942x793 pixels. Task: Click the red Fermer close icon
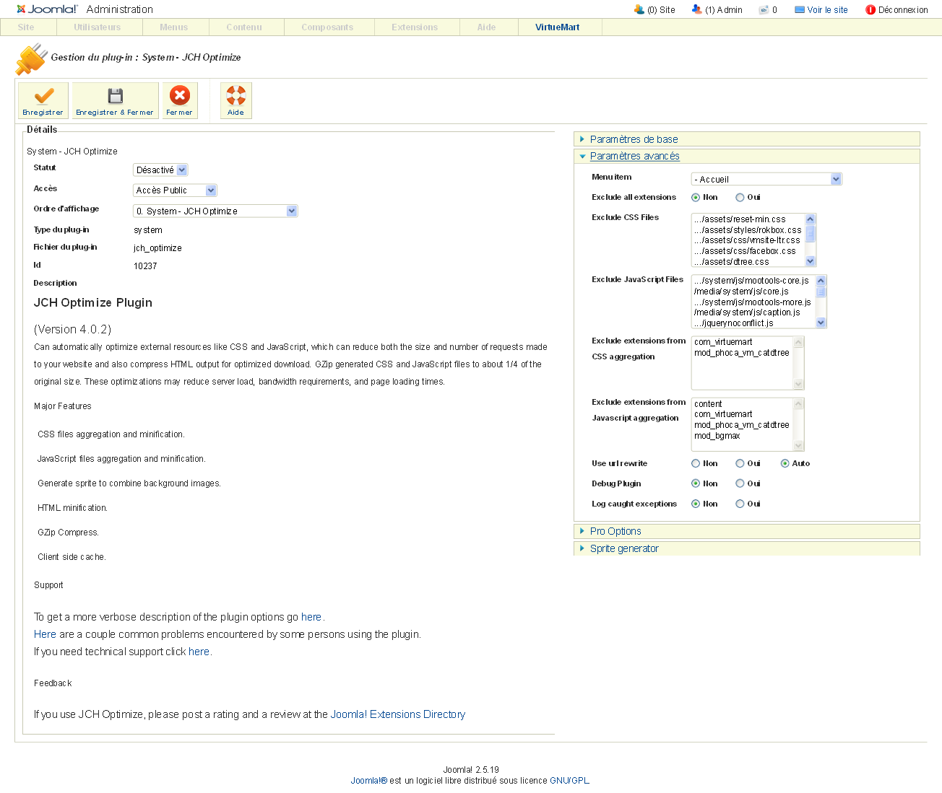click(179, 95)
